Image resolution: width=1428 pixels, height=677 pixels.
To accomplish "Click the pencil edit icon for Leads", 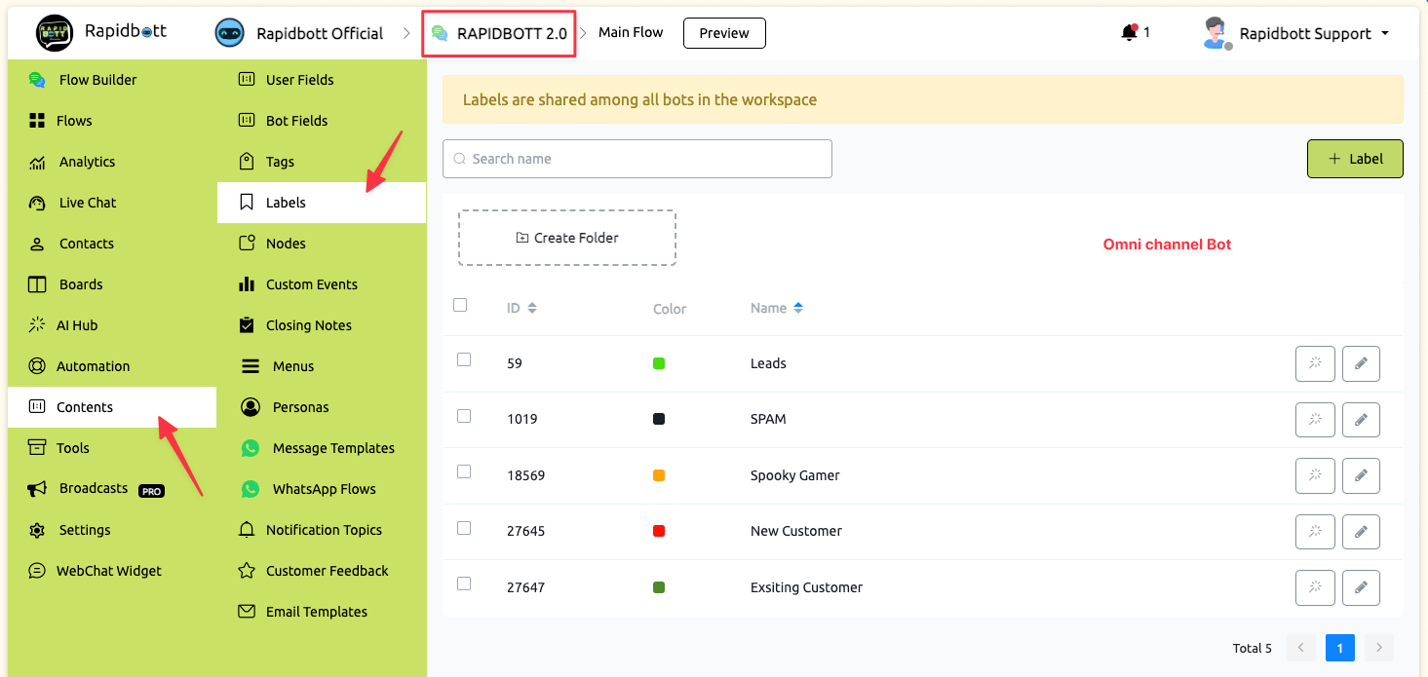I will pyautogui.click(x=1361, y=363).
